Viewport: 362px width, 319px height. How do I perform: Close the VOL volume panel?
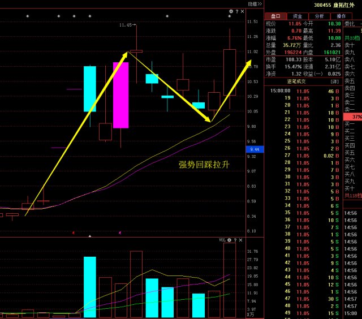point(240,240)
